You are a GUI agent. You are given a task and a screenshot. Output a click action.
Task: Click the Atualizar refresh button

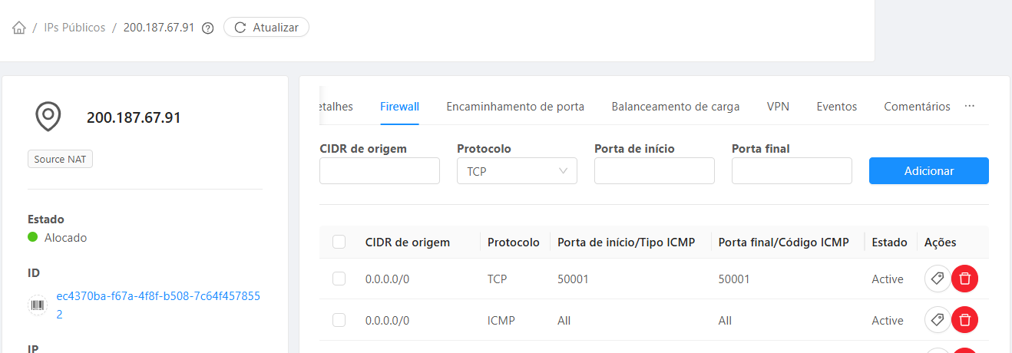[266, 28]
